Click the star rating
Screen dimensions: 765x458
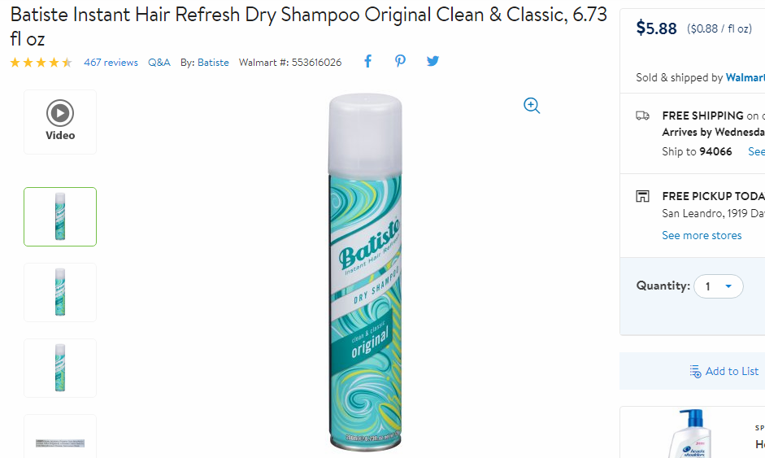[x=41, y=63]
